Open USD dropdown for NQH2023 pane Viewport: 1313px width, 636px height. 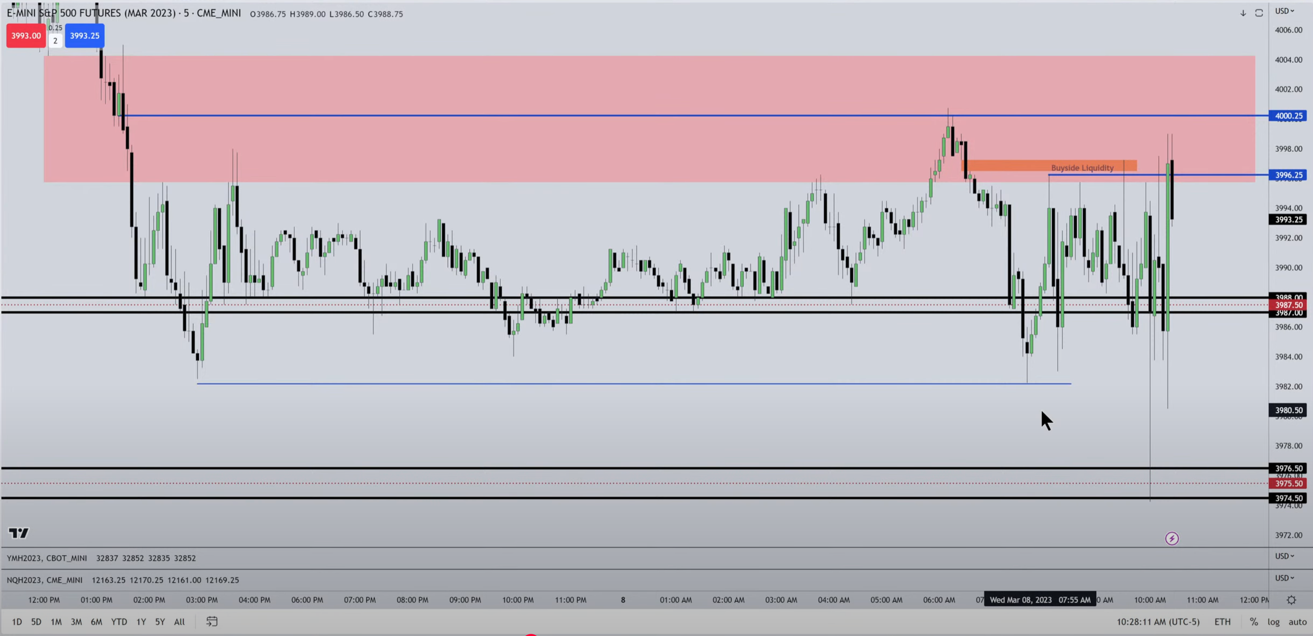[1285, 578]
